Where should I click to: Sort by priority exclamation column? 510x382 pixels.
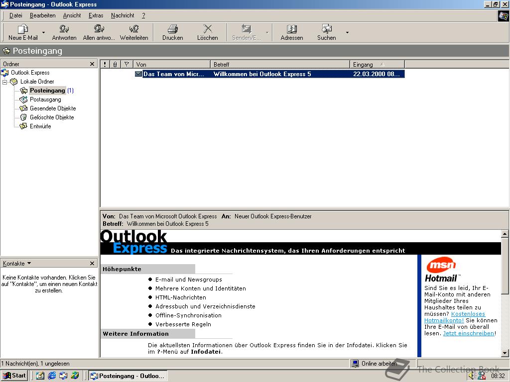[x=105, y=64]
